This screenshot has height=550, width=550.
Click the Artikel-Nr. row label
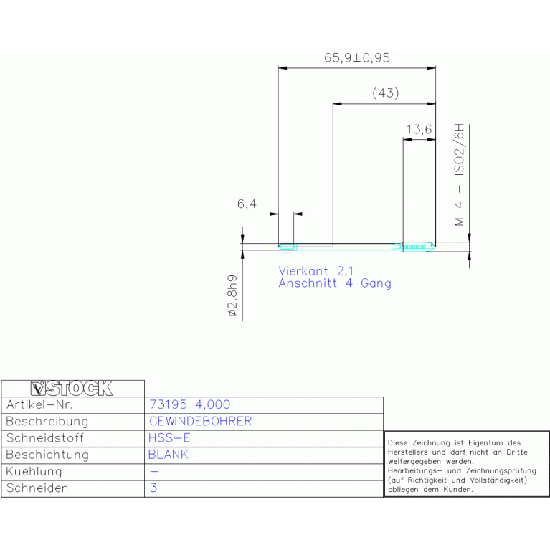click(39, 404)
